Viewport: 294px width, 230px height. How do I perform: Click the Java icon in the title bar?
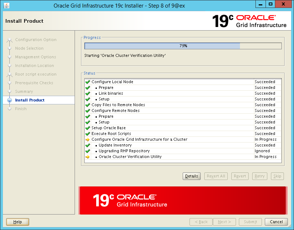6,6
